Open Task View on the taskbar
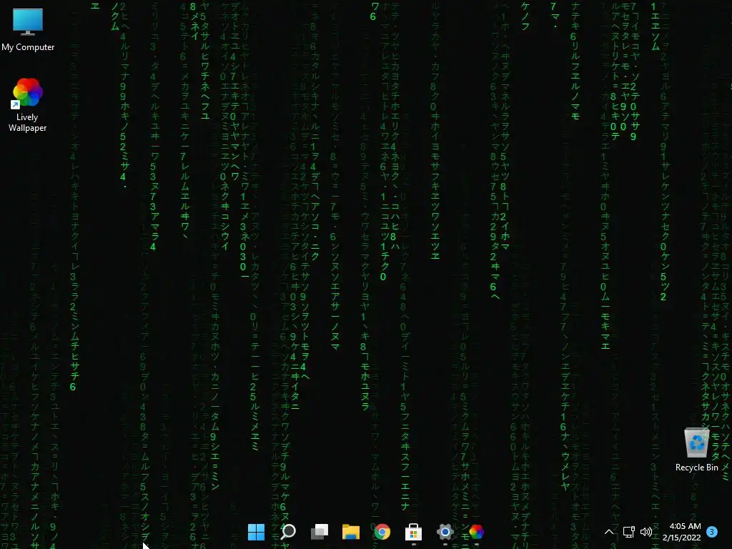The height and width of the screenshot is (549, 732). pyautogui.click(x=320, y=532)
